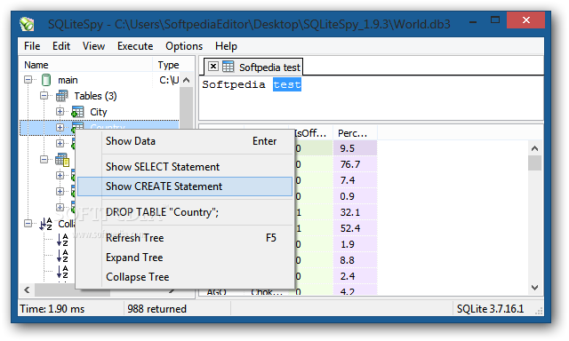The image size is (569, 341).
Task: Click the cell with value 2.4
Action: tap(355, 276)
